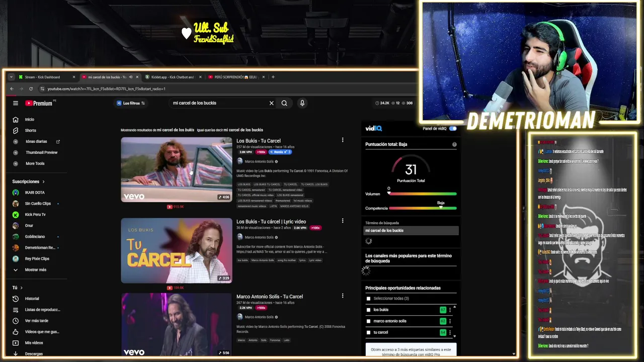Viewport: 644px width, 362px height.
Task: Open the YouTube hamburger guide menu
Action: (16, 103)
